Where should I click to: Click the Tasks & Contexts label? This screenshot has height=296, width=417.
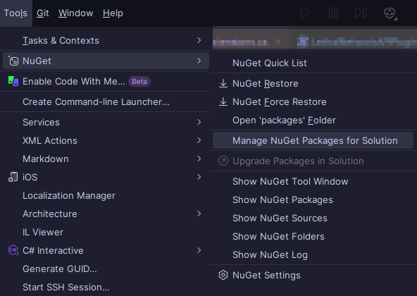coord(61,40)
